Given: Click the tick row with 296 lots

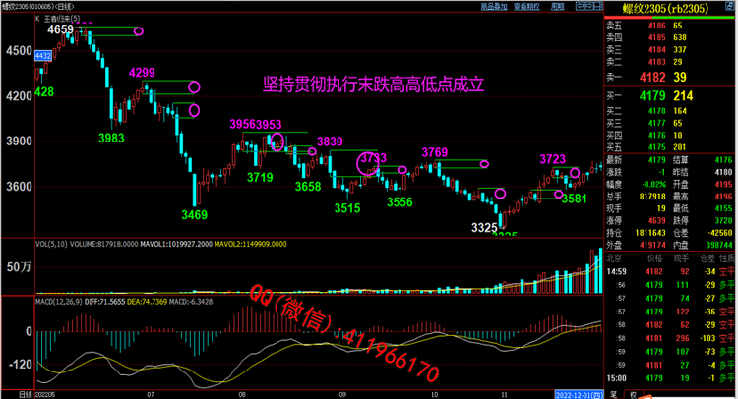Looking at the screenshot, I should (x=670, y=338).
